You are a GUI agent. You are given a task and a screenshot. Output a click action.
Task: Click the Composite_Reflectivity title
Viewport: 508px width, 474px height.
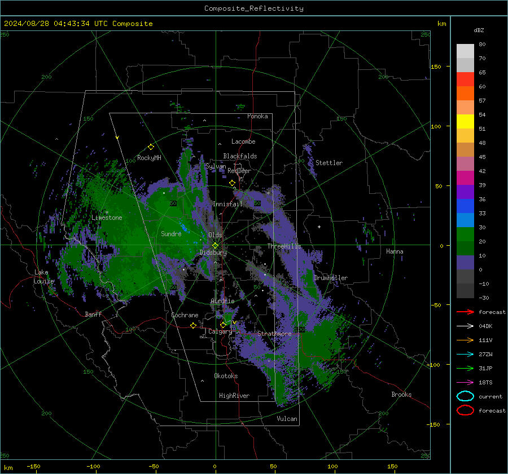pyautogui.click(x=253, y=8)
